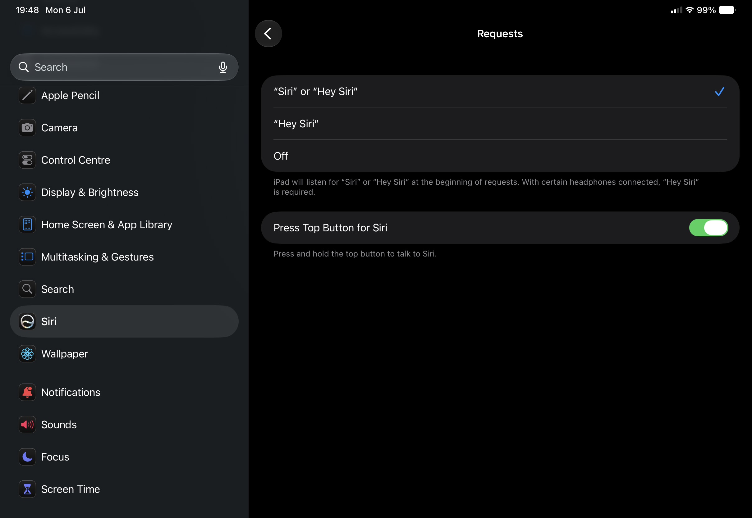This screenshot has height=518, width=752.
Task: Open Display & Brightness icon
Action: click(27, 193)
